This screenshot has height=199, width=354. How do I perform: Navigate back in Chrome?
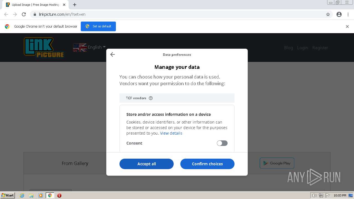(x=6, y=14)
